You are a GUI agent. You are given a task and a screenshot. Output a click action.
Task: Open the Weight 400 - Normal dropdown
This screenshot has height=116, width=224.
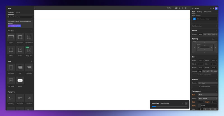coord(208,98)
